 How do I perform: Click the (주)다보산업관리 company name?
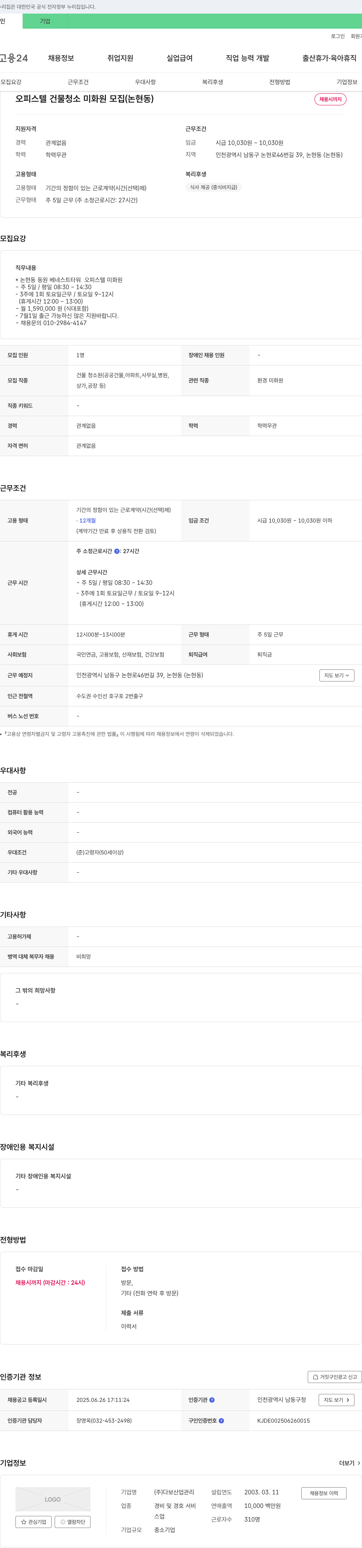(174, 1491)
